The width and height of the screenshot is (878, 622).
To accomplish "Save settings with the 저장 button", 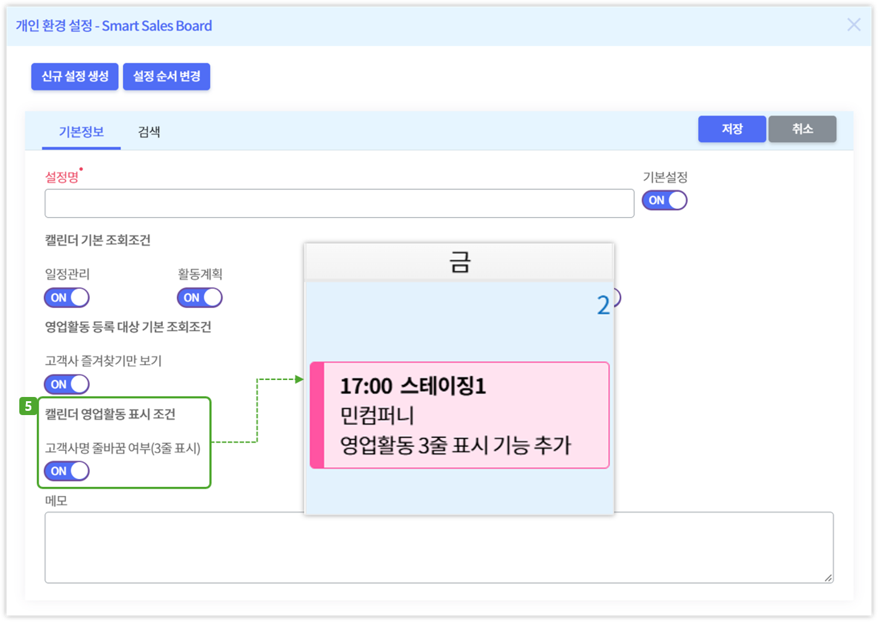I will [732, 129].
